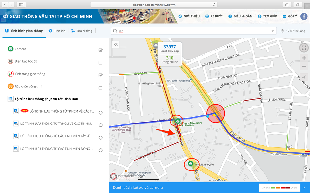Click the traffic warning triangle on Cộng Hòa

215,114
